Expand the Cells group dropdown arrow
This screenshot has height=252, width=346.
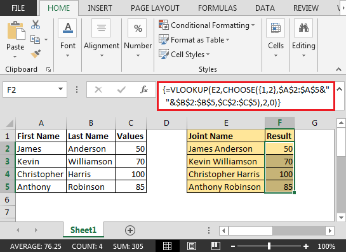276,55
